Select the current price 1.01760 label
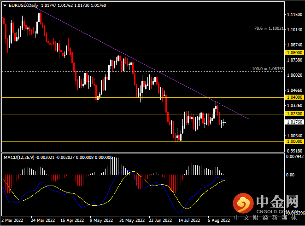The image size is (305, 226). tap(294, 122)
